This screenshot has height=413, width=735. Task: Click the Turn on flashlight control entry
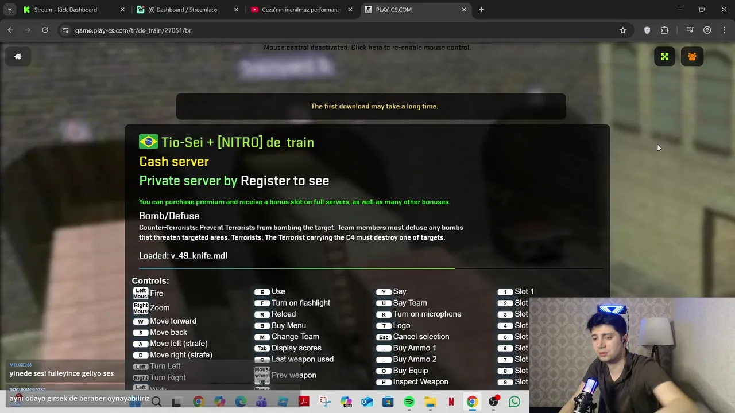(x=293, y=303)
